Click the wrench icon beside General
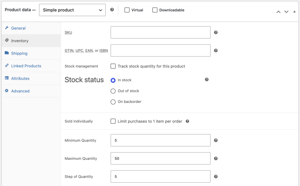The width and height of the screenshot is (300, 186). pyautogui.click(x=7, y=28)
